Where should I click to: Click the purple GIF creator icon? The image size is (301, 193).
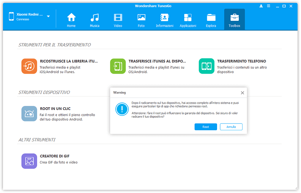tap(29, 161)
